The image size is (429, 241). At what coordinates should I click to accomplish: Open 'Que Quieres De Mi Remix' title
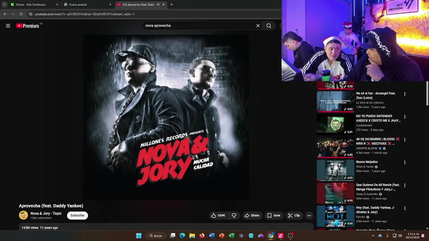(378, 187)
